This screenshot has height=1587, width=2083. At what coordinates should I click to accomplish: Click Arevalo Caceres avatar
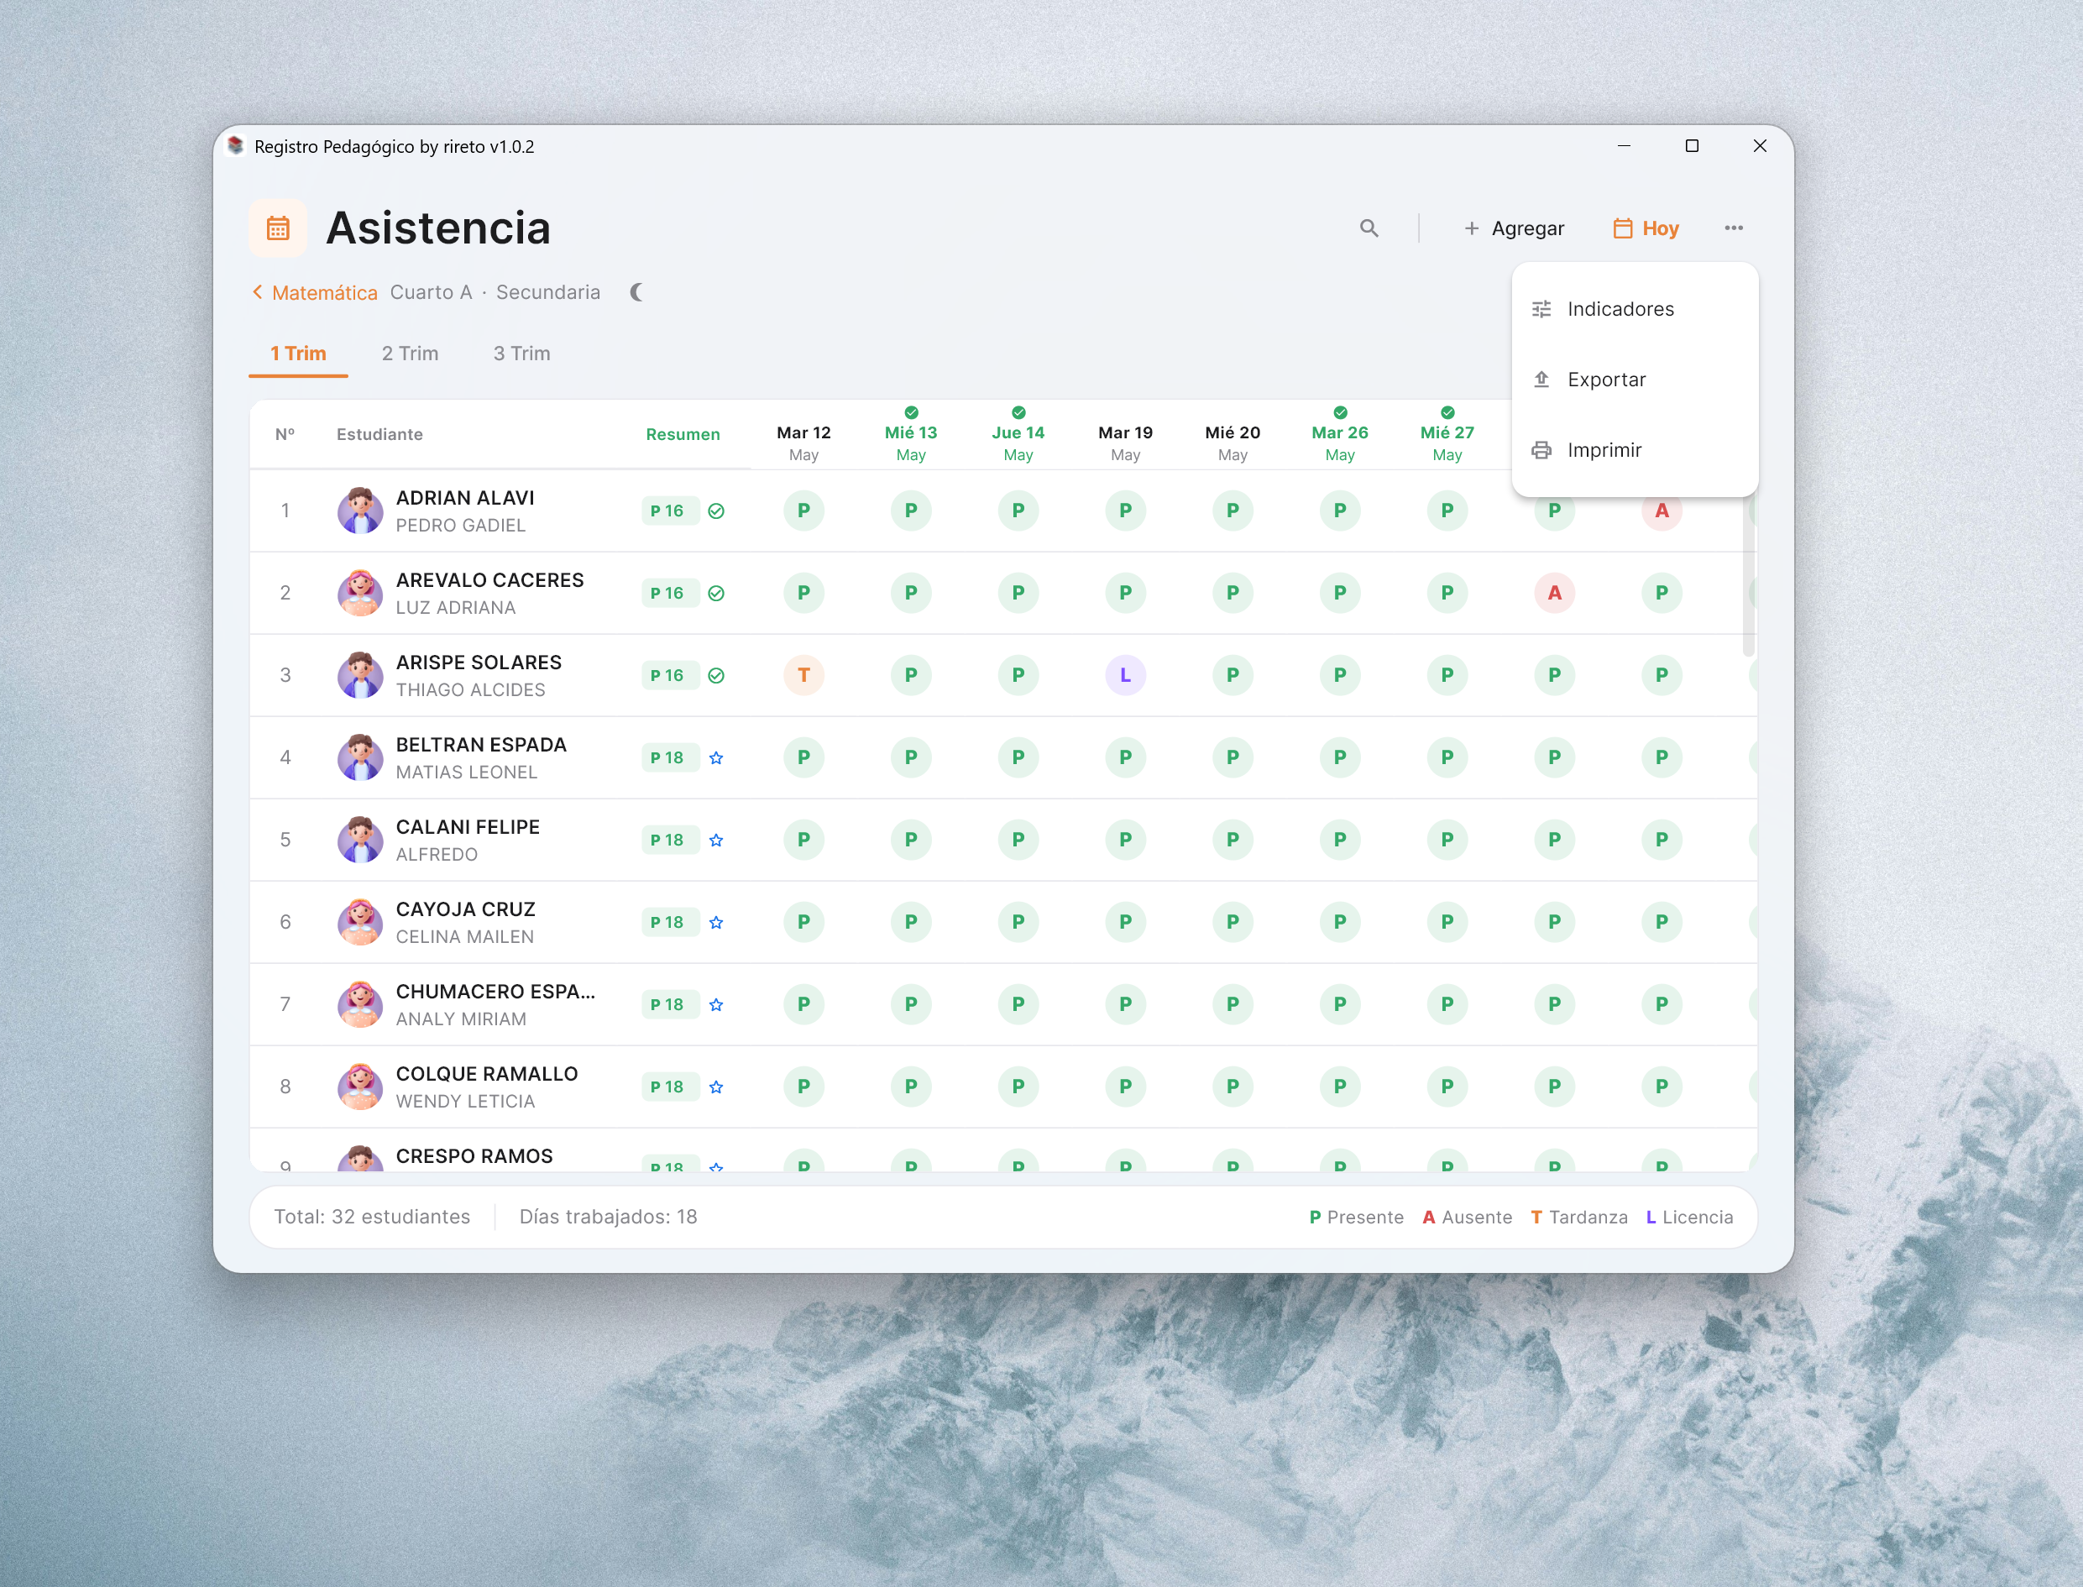[360, 593]
